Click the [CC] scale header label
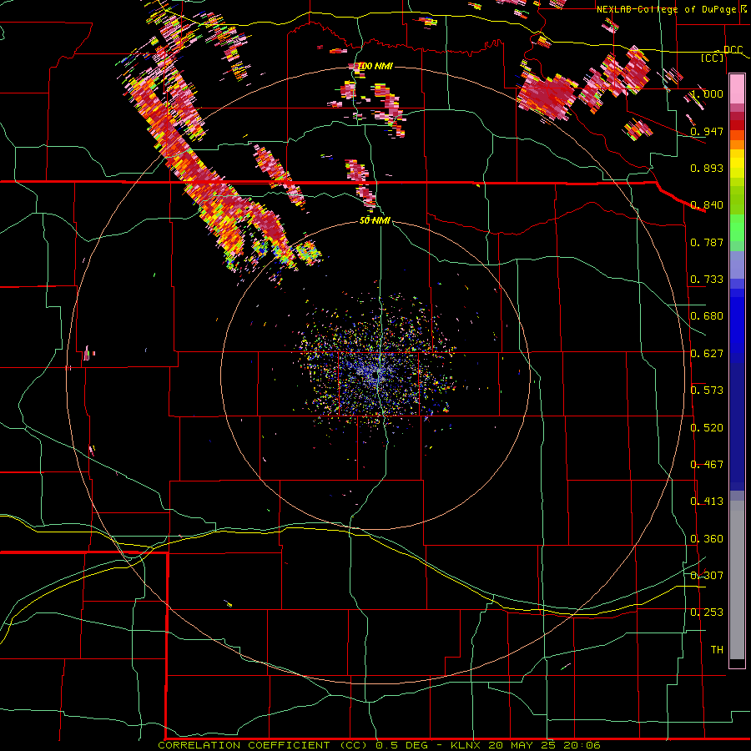This screenshot has height=751, width=751. click(x=713, y=58)
